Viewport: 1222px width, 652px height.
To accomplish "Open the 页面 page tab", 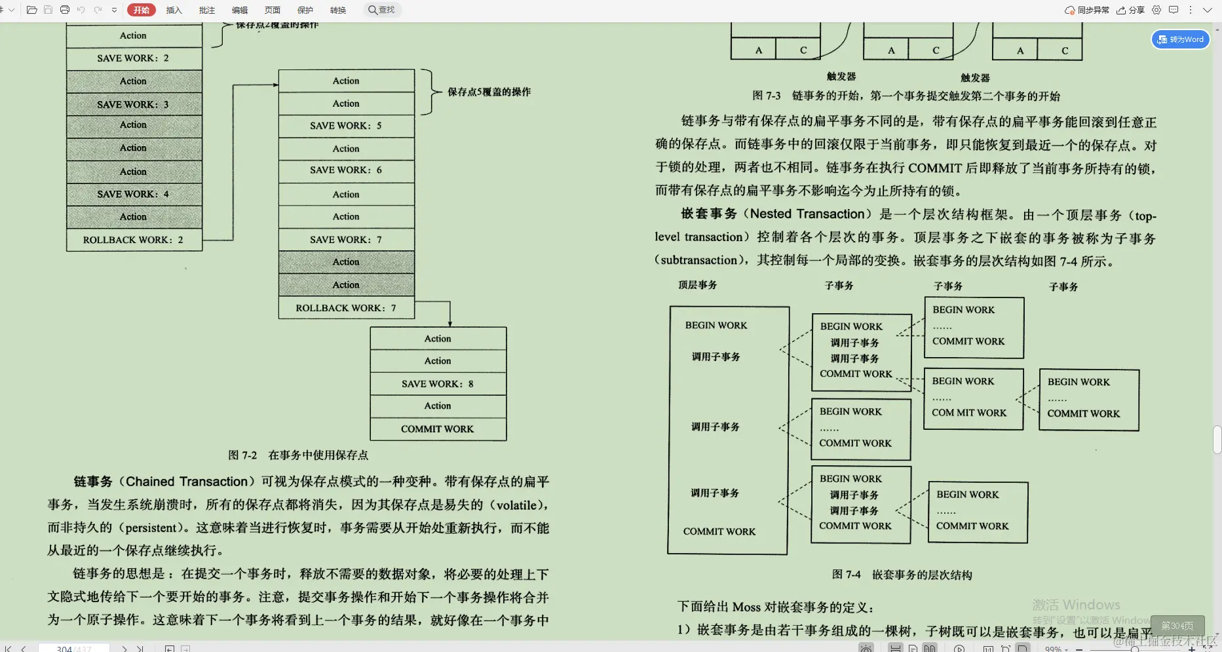I will coord(273,10).
